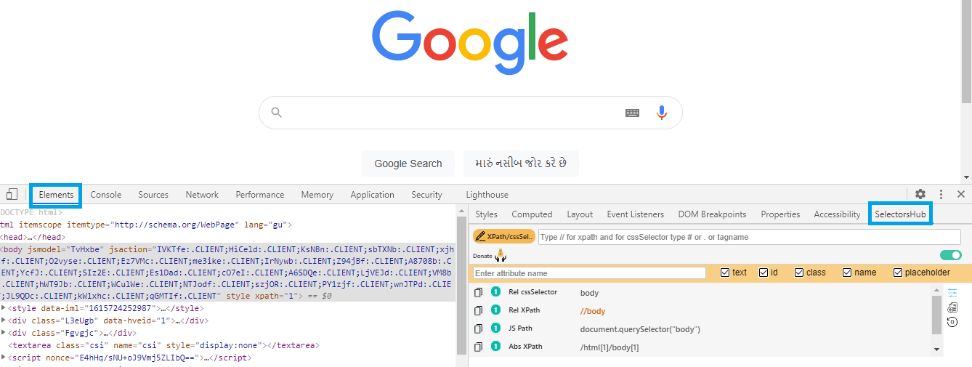Open DevTools settings gear
Image resolution: width=972 pixels, height=367 pixels.
920,194
